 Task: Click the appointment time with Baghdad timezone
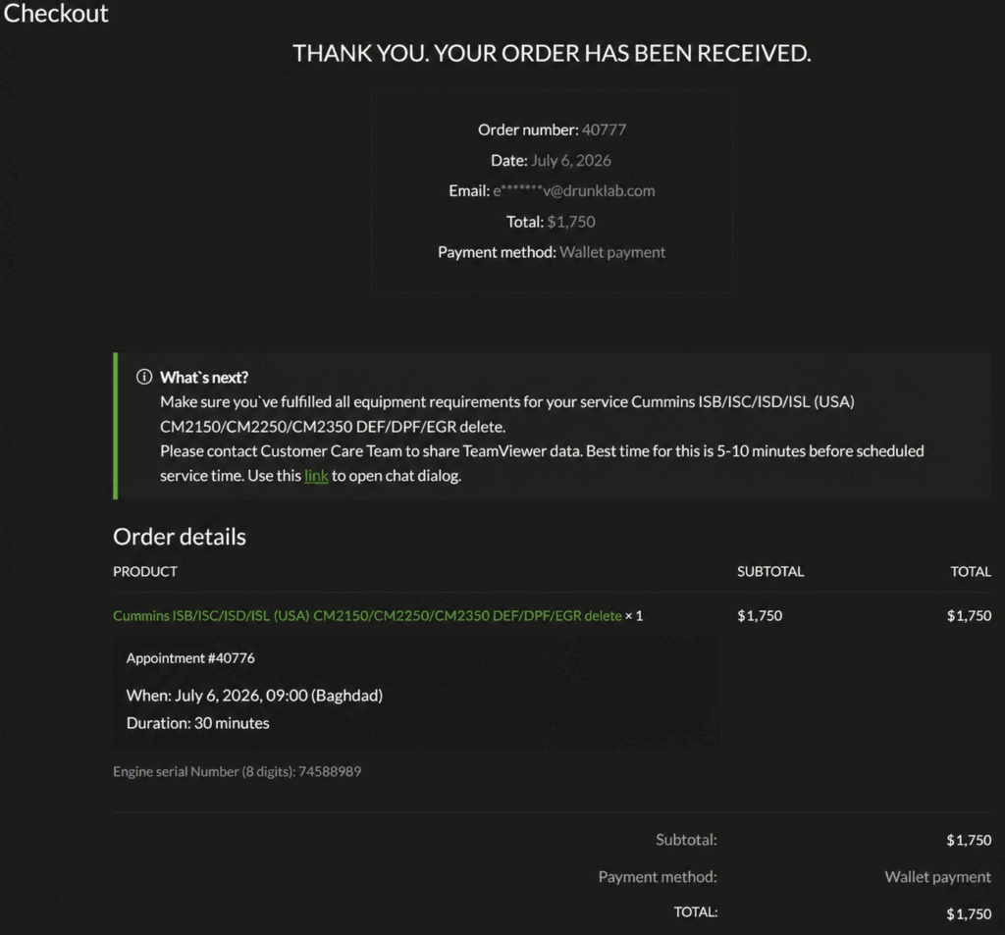click(x=254, y=696)
